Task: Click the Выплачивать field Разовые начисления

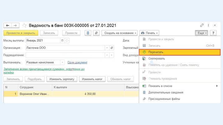Action: 43,62
